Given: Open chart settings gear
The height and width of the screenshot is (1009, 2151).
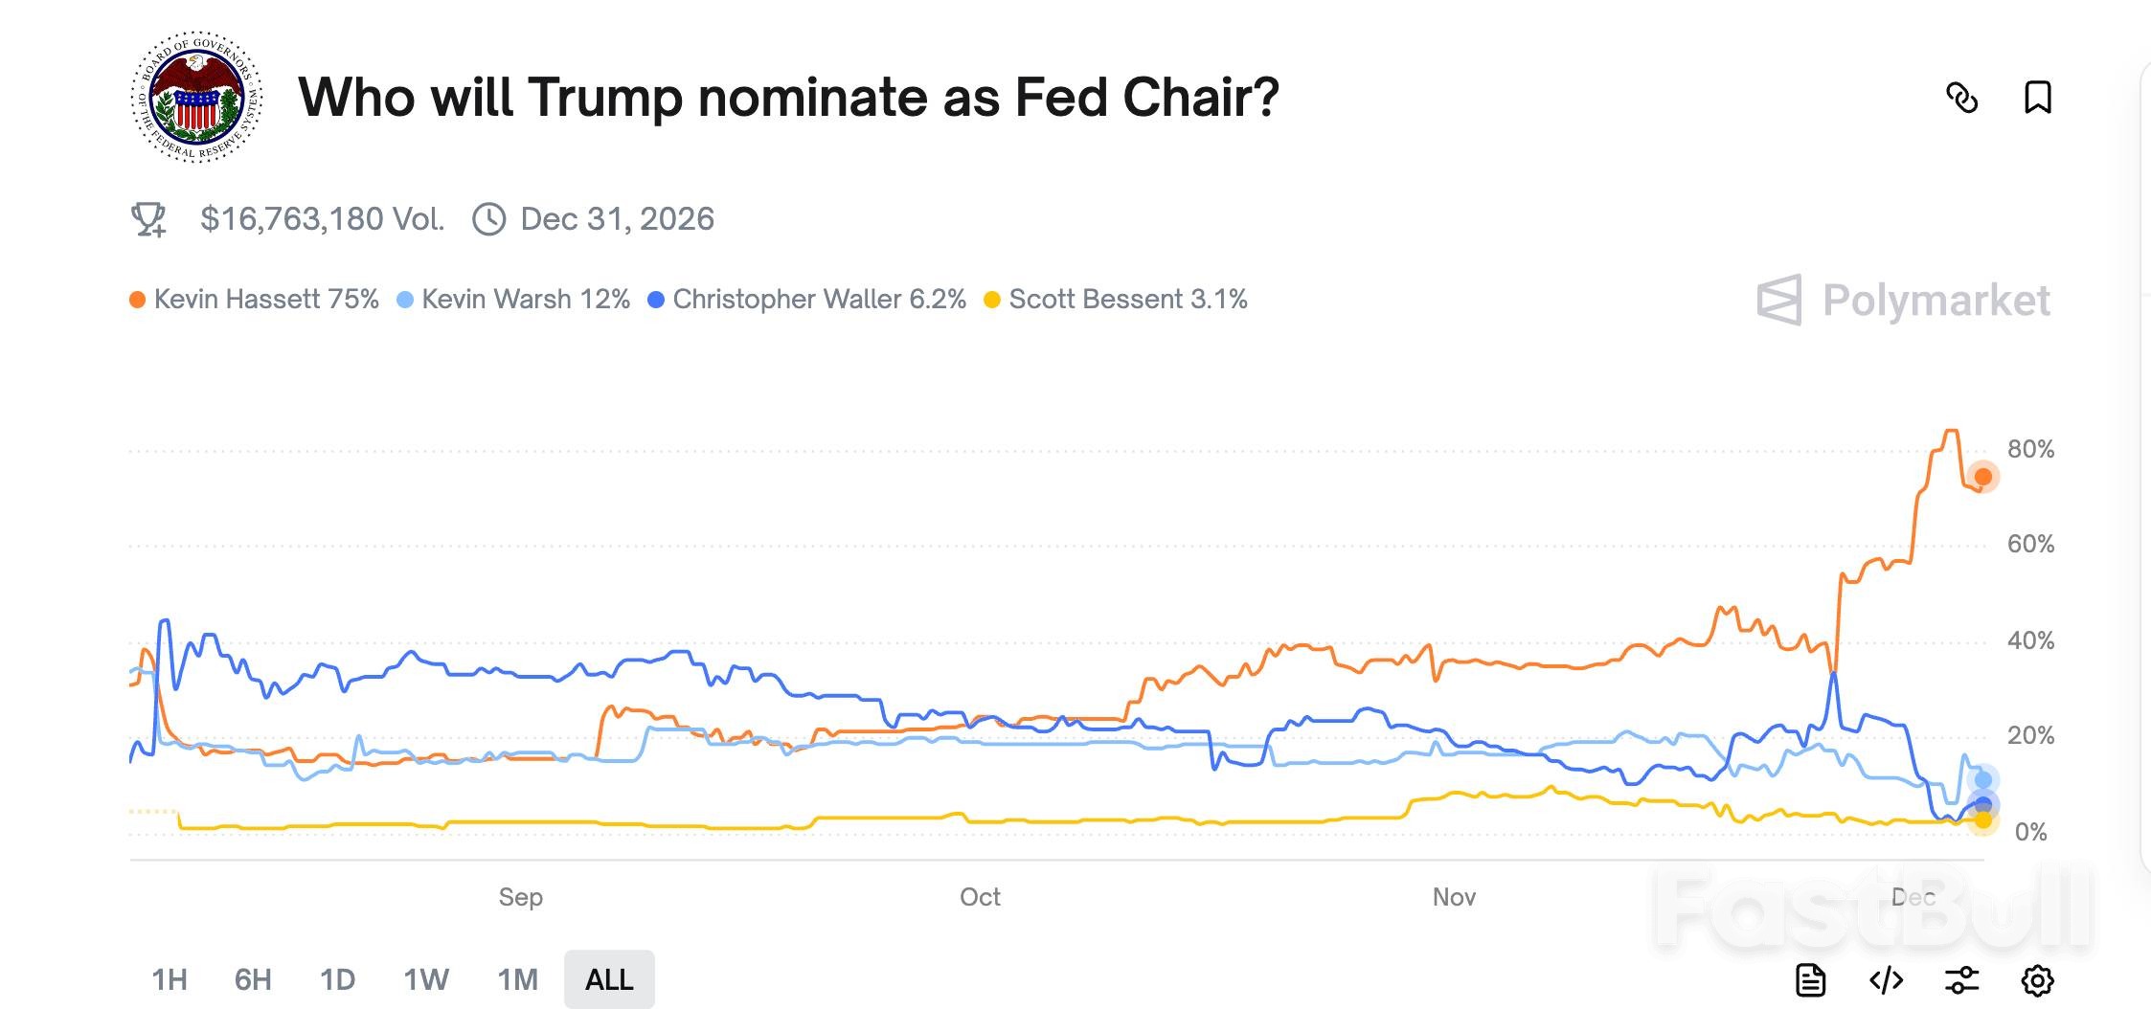Looking at the screenshot, I should tap(2037, 979).
